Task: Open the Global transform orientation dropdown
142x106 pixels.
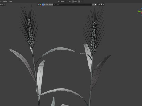Action: click(62, 1)
